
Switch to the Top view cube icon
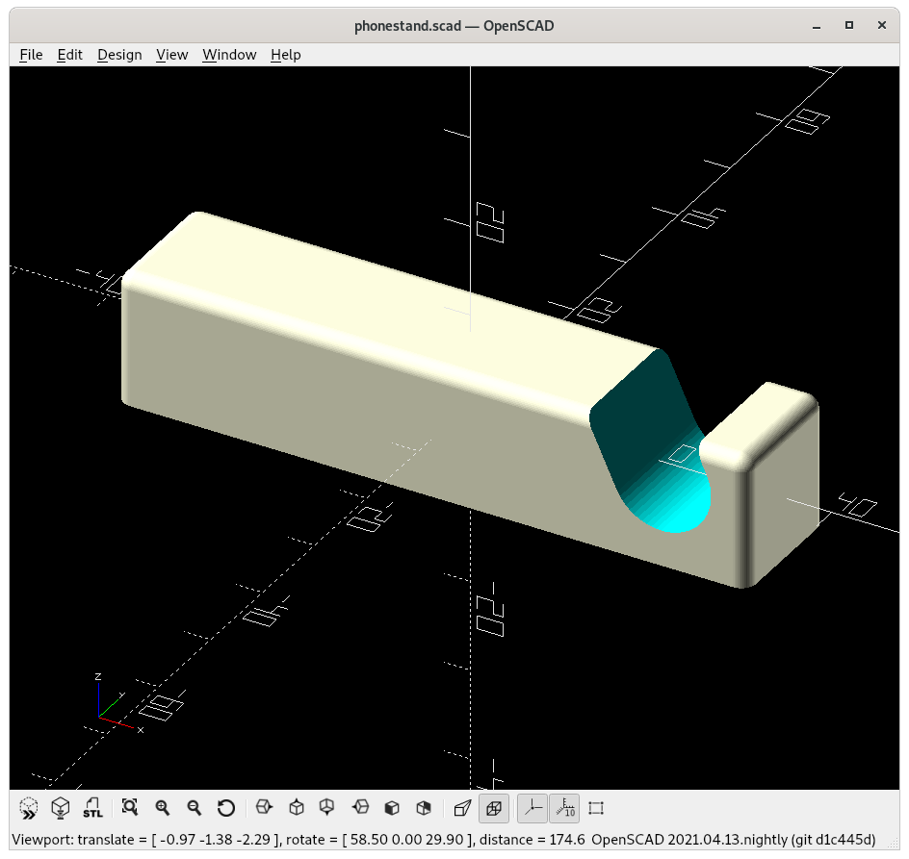(297, 808)
